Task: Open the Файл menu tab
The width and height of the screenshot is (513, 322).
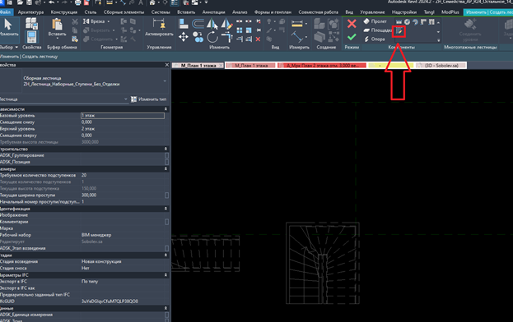Action: (x=6, y=12)
